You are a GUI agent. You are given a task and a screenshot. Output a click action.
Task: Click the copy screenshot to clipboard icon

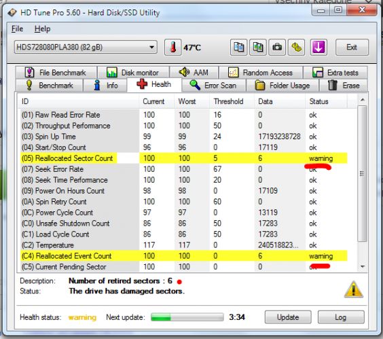click(x=258, y=47)
